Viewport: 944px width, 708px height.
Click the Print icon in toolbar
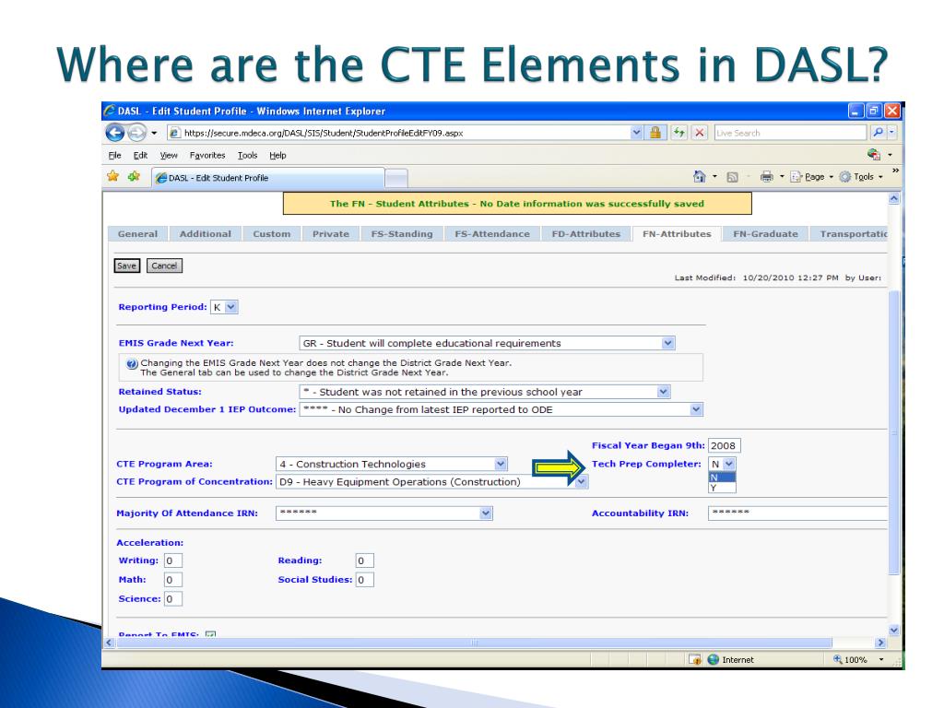pos(766,176)
